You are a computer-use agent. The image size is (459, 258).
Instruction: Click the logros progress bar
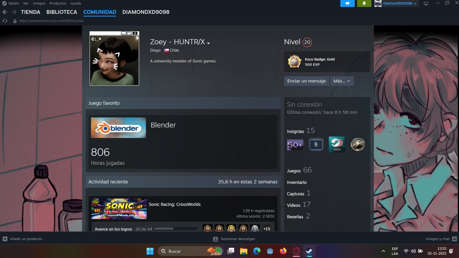pyautogui.click(x=176, y=229)
